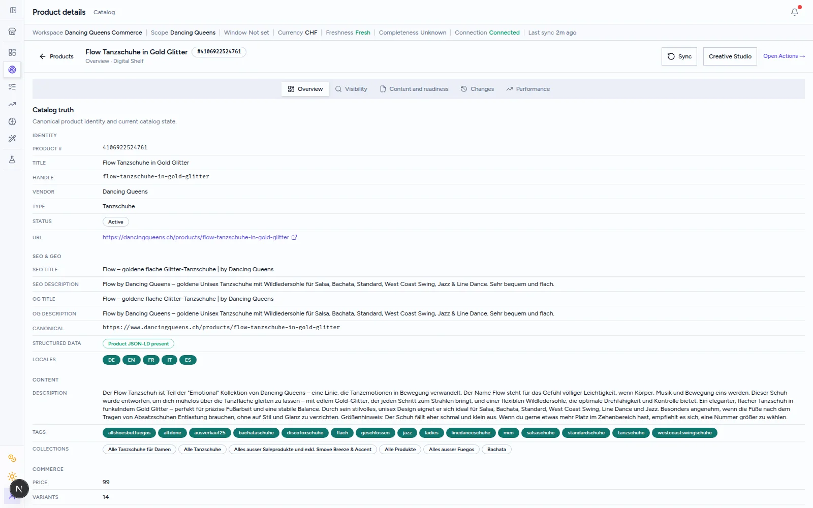Open the Alle Tanzschuhe collection chip
Viewport: 813px width, 508px height.
pyautogui.click(x=202, y=450)
